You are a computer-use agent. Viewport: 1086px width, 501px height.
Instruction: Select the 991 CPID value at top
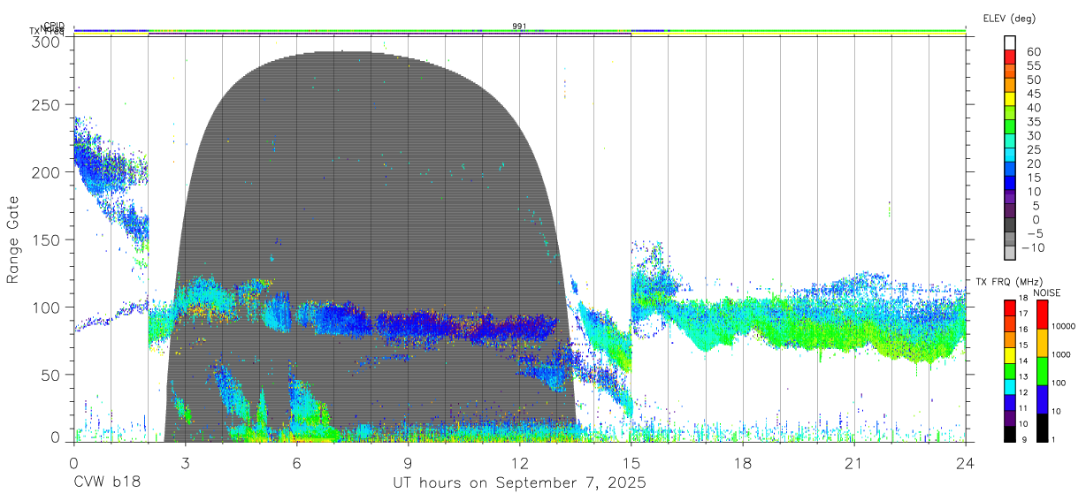click(519, 27)
